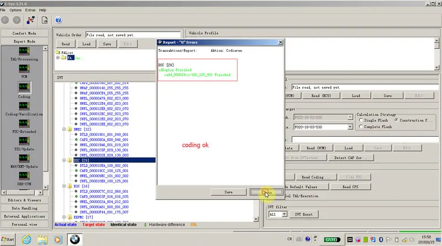
Task: Click the DME2 [12] folder icon
Action: click(x=70, y=129)
